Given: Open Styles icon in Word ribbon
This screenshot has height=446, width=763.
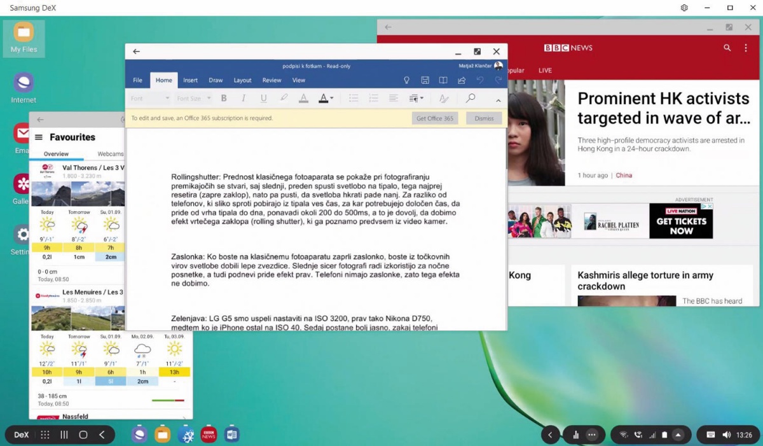Looking at the screenshot, I should pyautogui.click(x=444, y=99).
